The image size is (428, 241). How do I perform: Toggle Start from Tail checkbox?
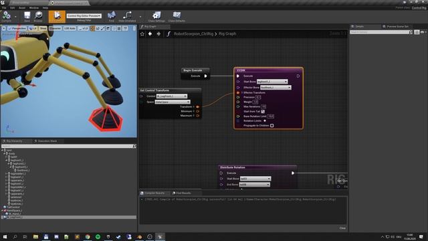coord(263,112)
